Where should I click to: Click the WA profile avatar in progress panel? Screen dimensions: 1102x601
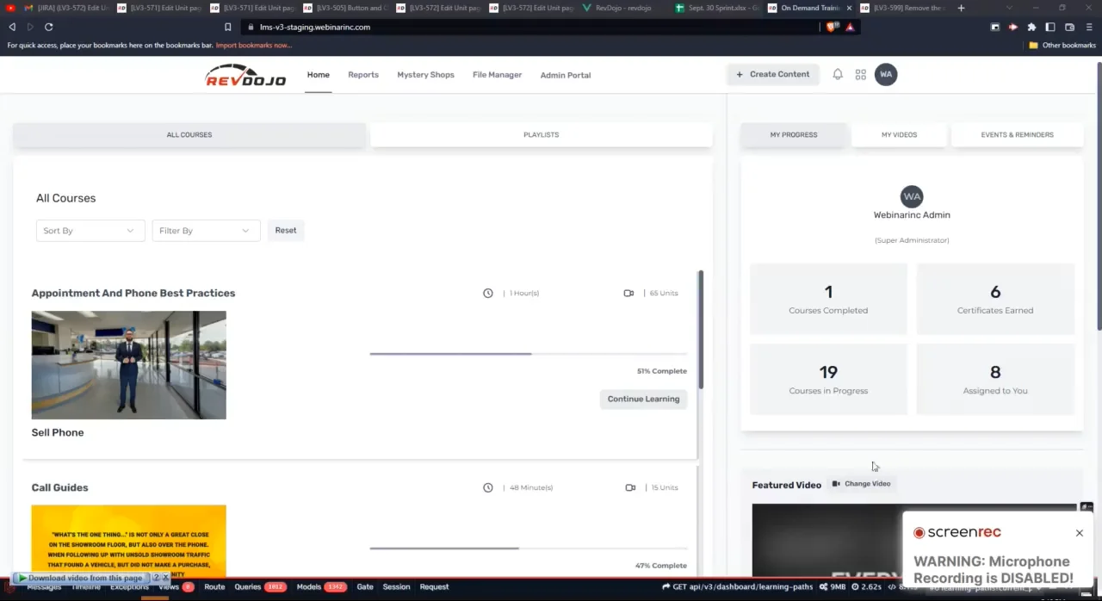coord(912,196)
